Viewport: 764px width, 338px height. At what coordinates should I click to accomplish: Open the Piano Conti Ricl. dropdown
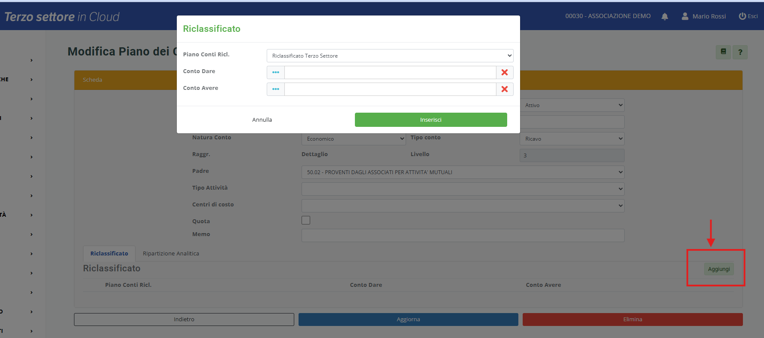tap(390, 55)
